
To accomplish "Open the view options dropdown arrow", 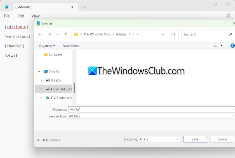I will click(x=221, y=46).
